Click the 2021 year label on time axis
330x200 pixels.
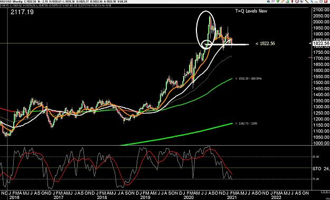pyautogui.click(x=232, y=198)
